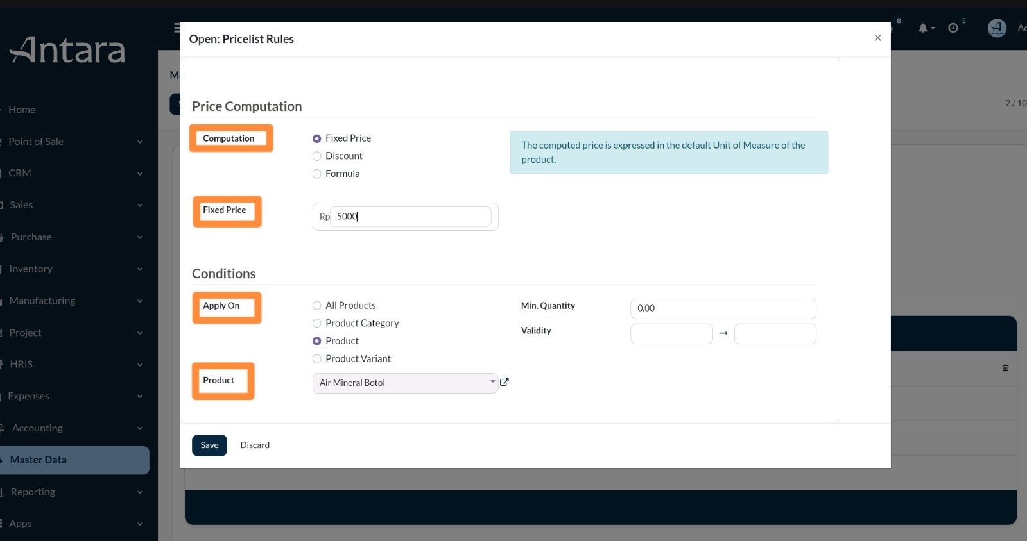Open the Master Data sidebar item
1027x541 pixels.
74,460
